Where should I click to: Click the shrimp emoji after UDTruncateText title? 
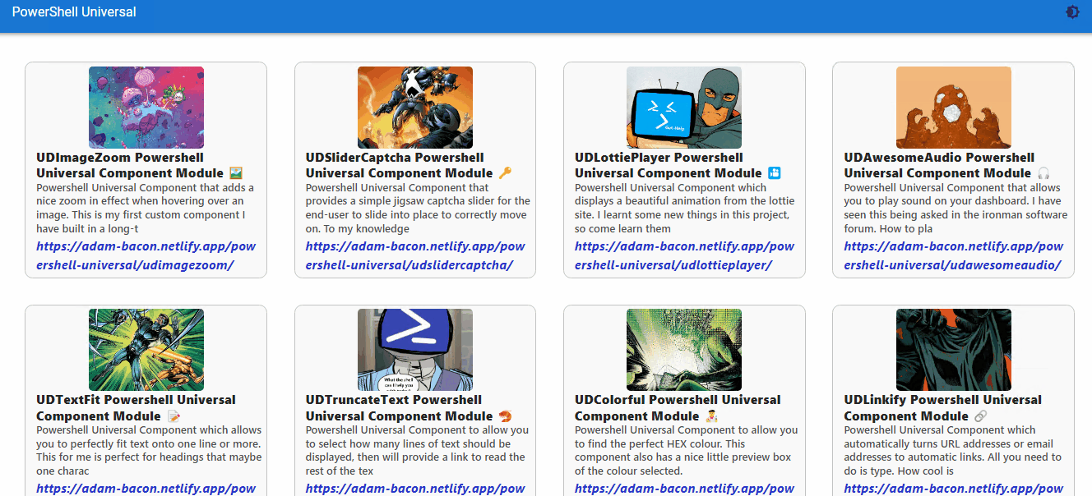tap(506, 416)
